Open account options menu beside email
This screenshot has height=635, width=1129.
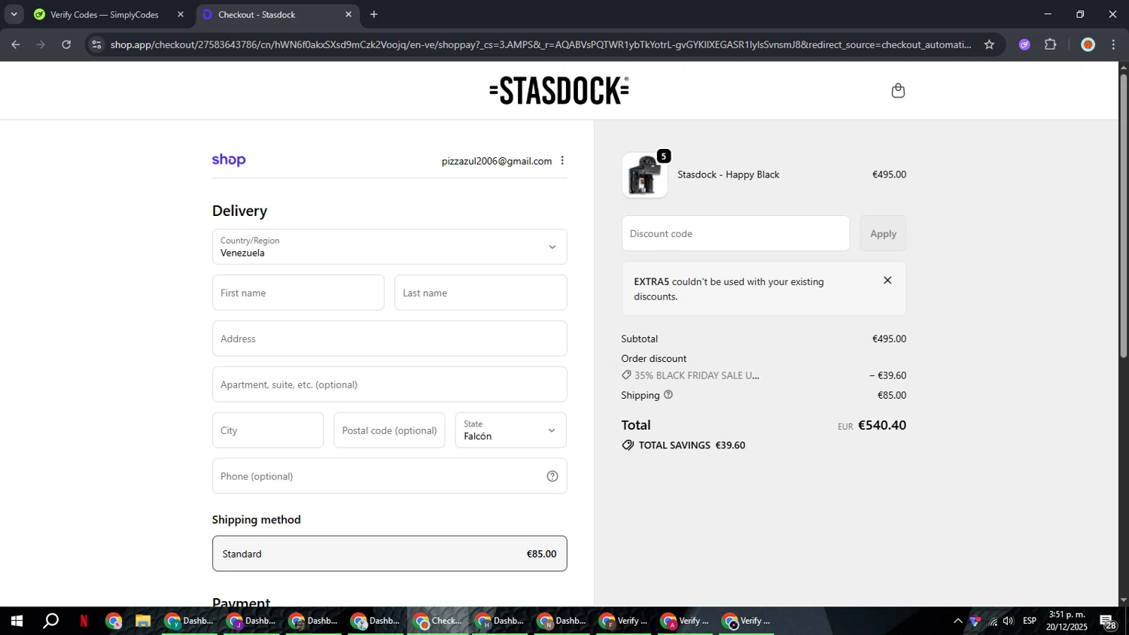tap(562, 160)
